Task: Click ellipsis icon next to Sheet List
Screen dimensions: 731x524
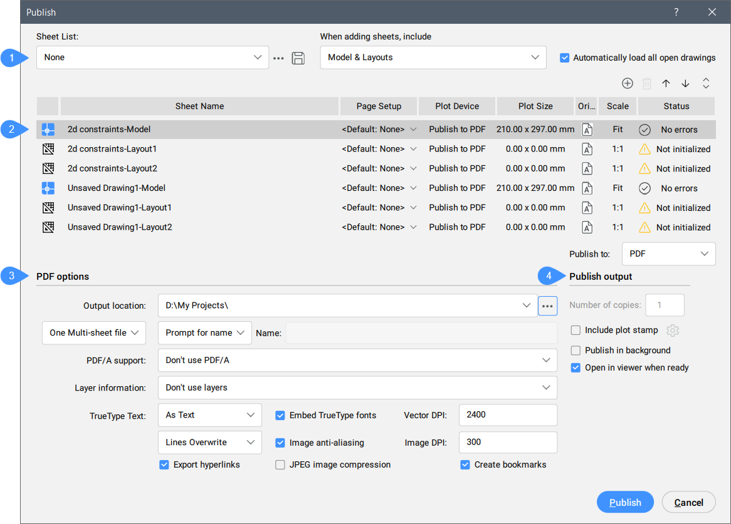Action: 279,58
